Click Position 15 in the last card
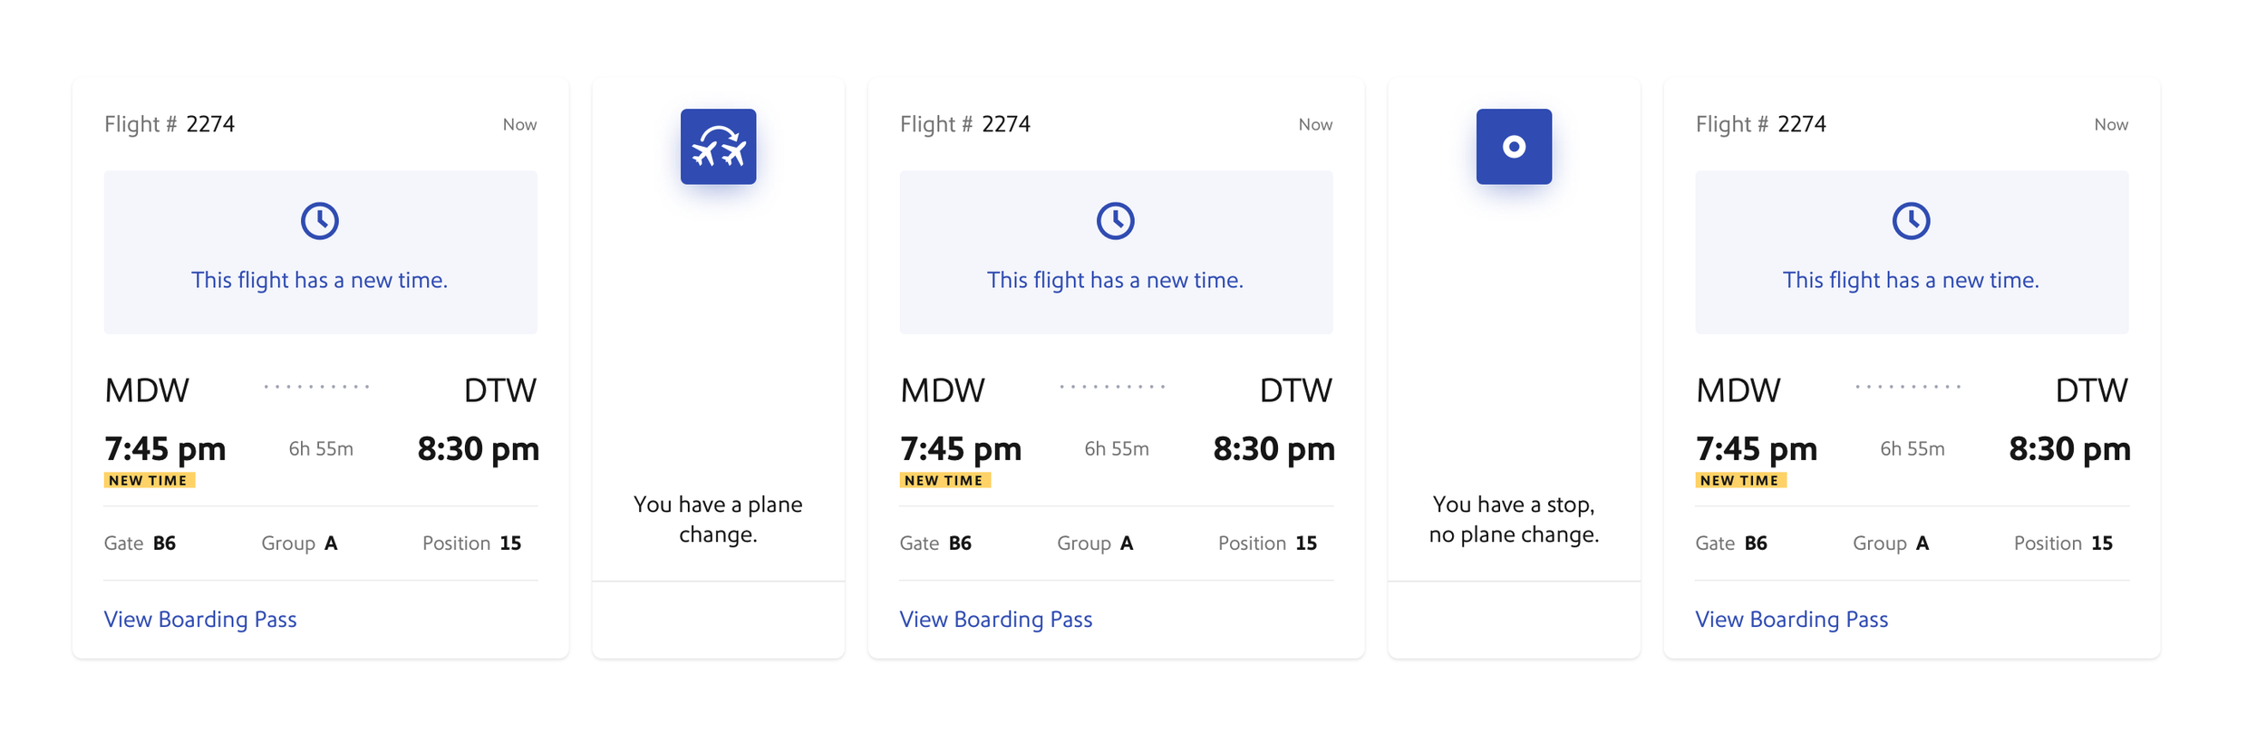 (2063, 543)
